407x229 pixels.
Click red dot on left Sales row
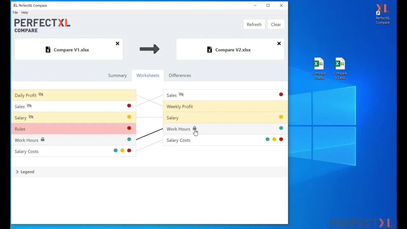pos(129,106)
